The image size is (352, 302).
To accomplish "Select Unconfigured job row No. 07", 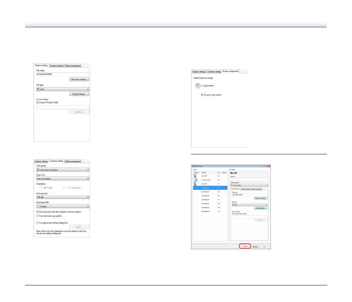I will (x=210, y=199).
